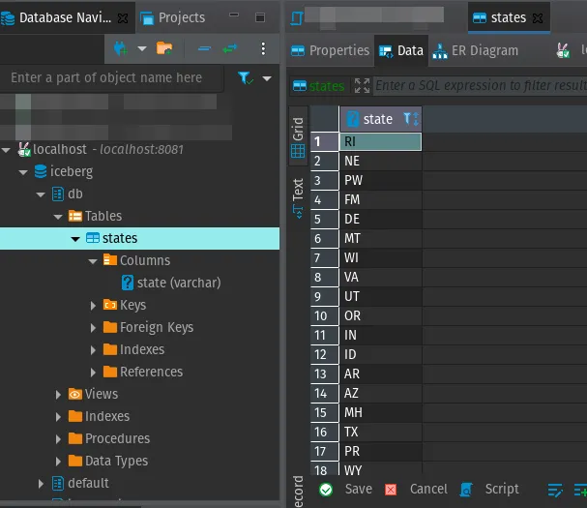Viewport: 587px width, 508px height.
Task: Click the Script button
Action: click(x=490, y=490)
